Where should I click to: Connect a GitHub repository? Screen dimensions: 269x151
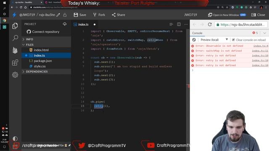click(x=43, y=32)
